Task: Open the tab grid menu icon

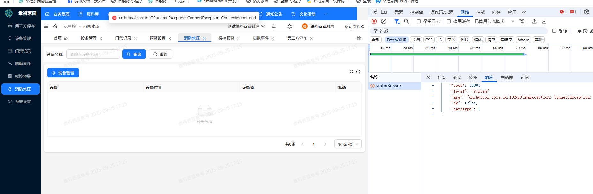Action: [x=359, y=38]
